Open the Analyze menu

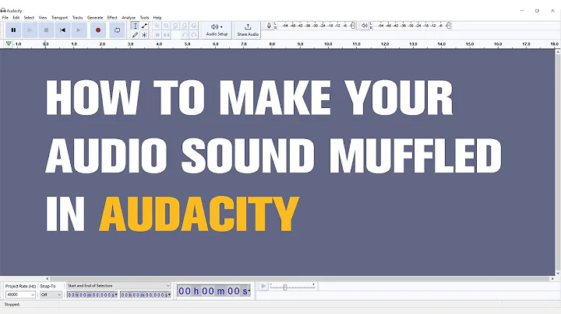tap(129, 17)
